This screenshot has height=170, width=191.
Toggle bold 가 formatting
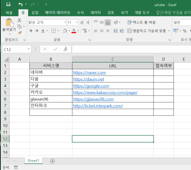tap(31, 31)
